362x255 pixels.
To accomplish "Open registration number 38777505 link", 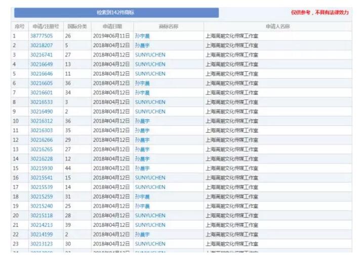I will point(41,36).
